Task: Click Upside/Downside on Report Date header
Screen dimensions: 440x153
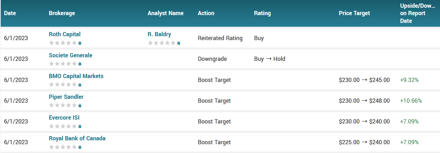Action: (418, 13)
